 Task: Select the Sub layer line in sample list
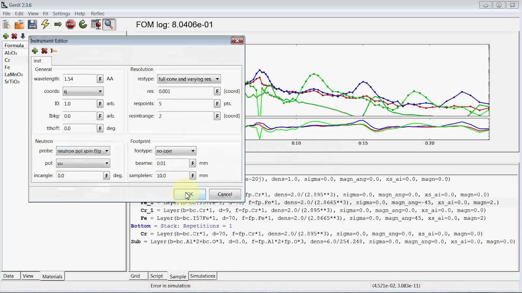click(323, 242)
